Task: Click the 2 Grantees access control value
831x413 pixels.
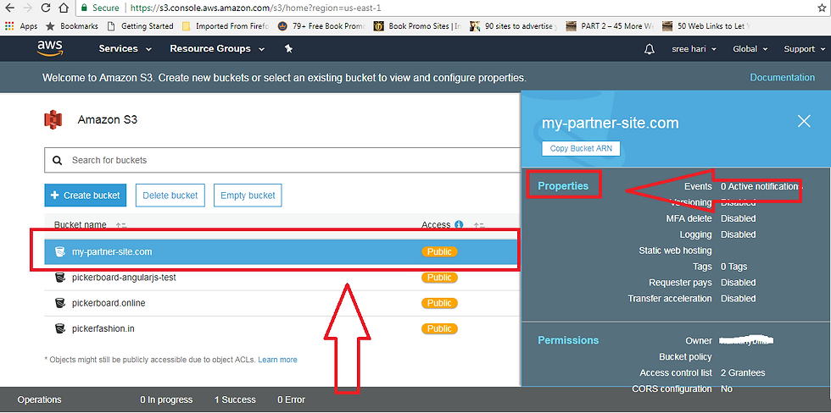Action: (x=743, y=373)
